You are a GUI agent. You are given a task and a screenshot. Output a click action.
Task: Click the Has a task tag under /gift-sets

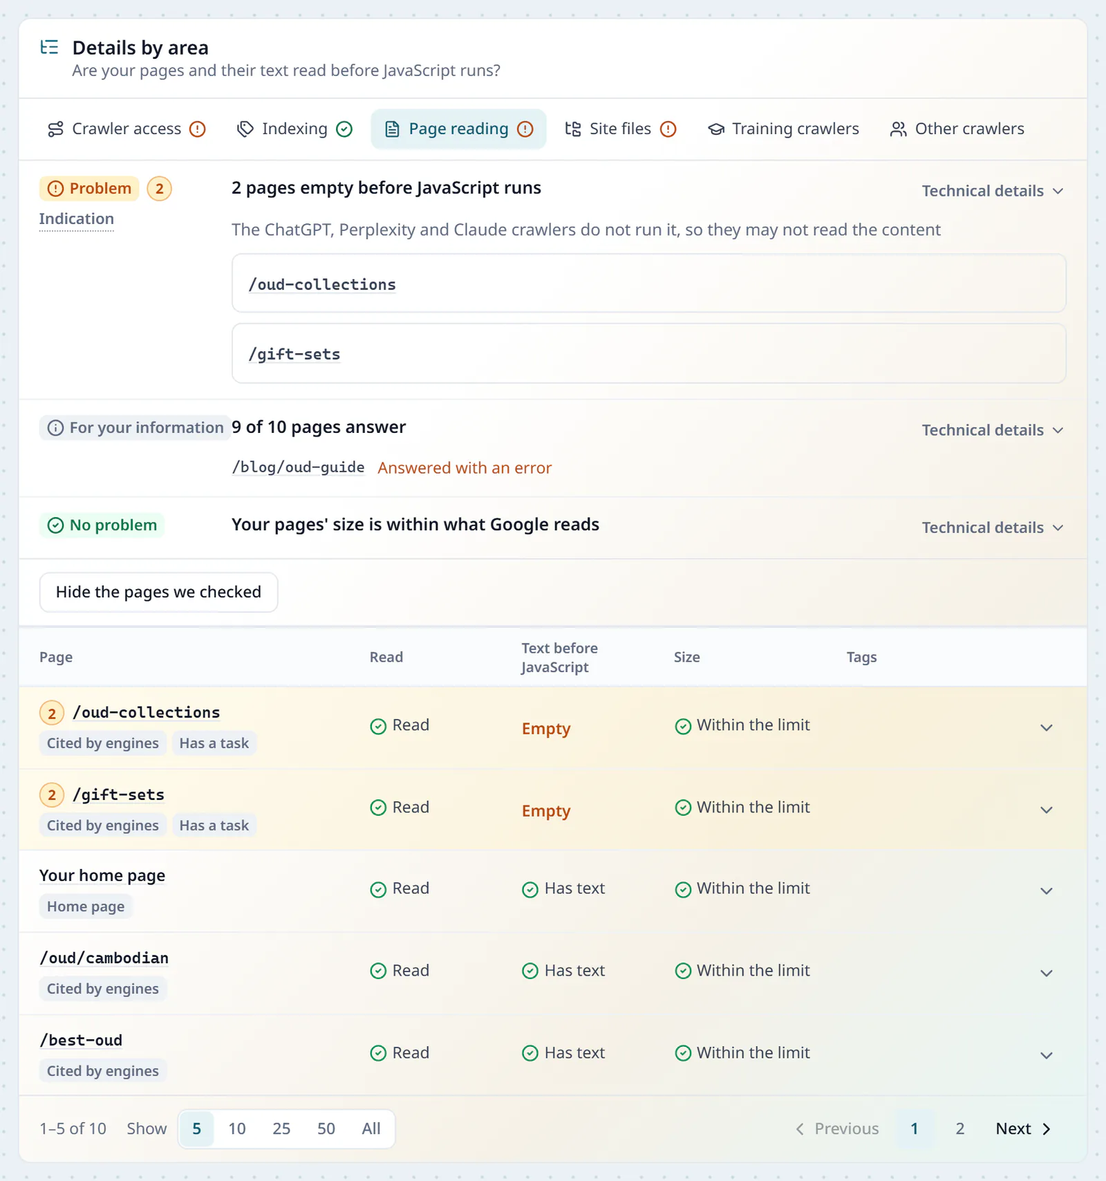pos(214,826)
